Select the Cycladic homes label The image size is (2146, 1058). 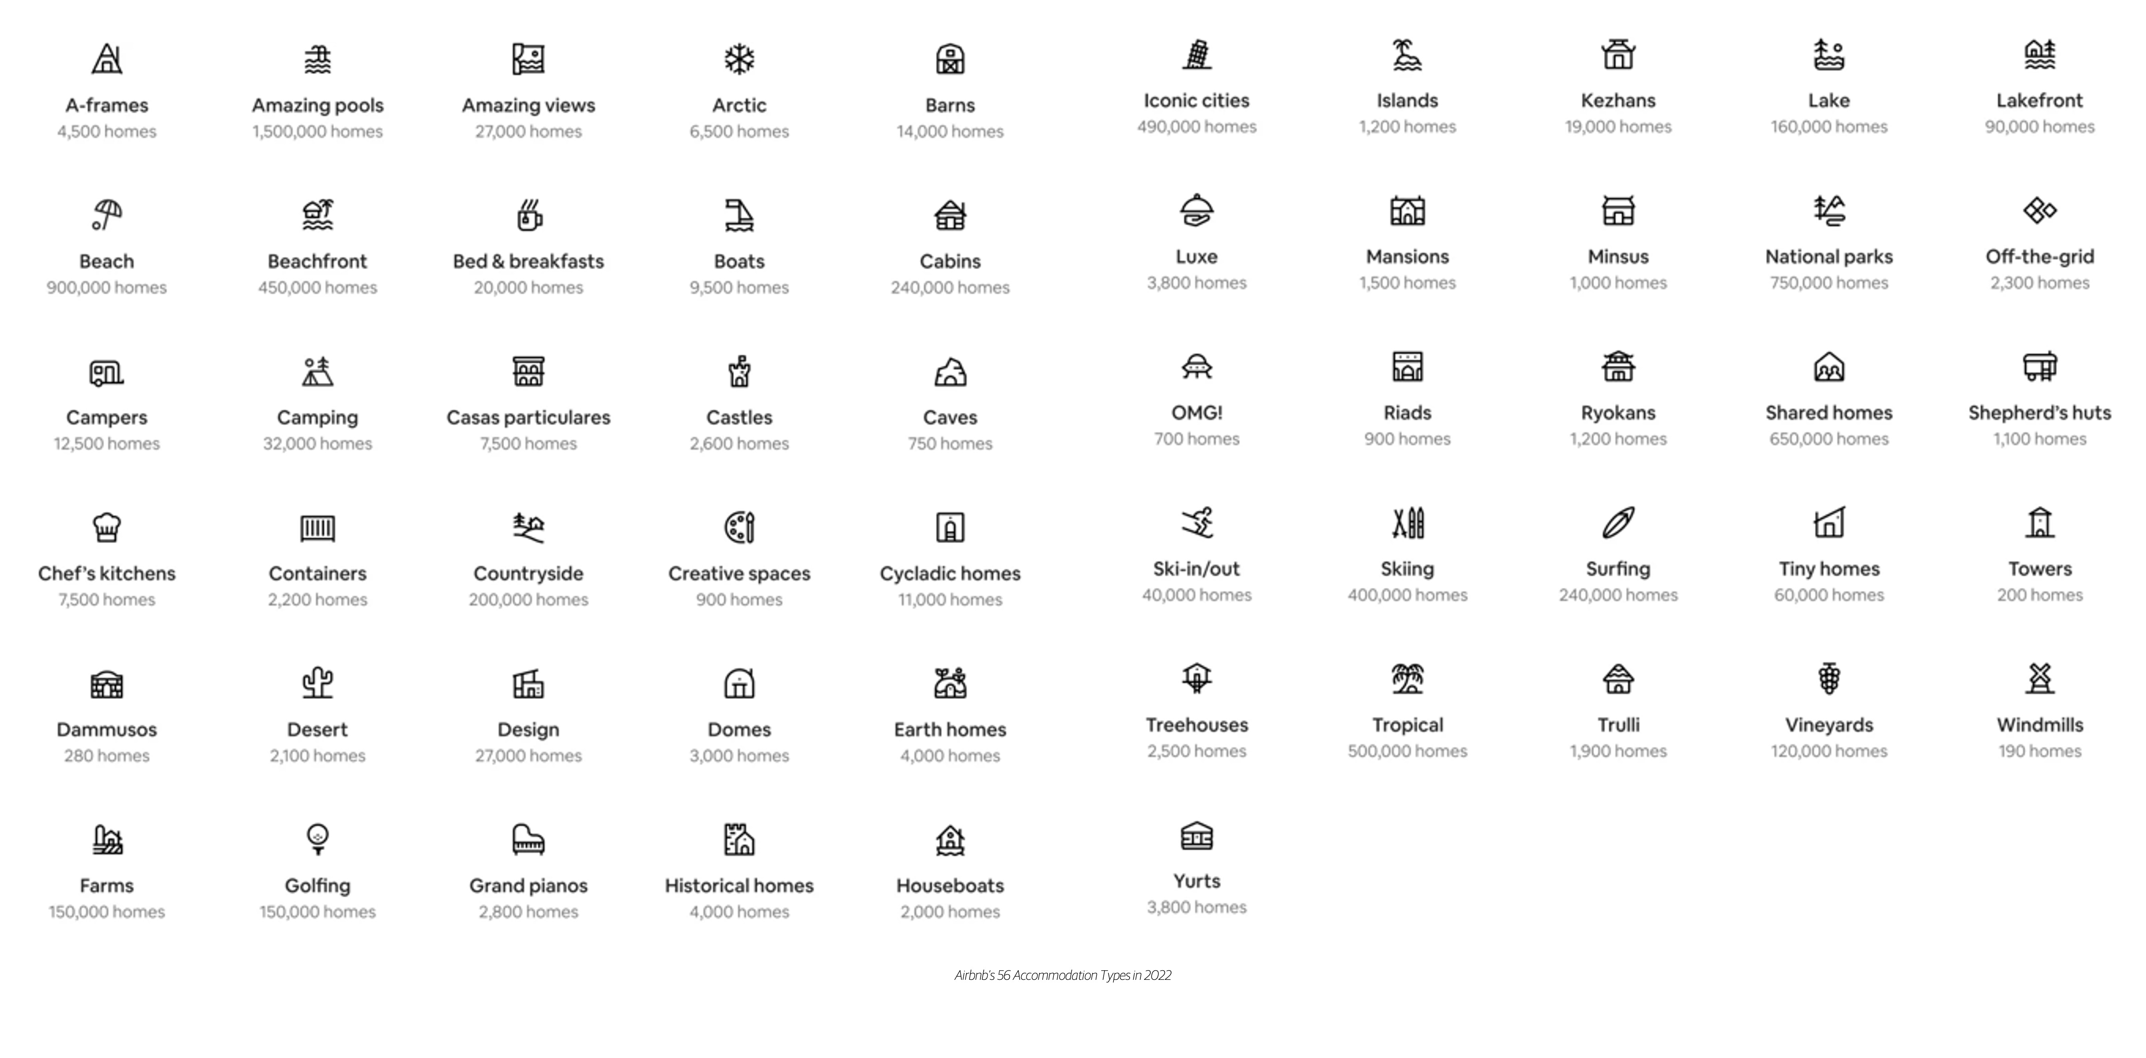950,574
